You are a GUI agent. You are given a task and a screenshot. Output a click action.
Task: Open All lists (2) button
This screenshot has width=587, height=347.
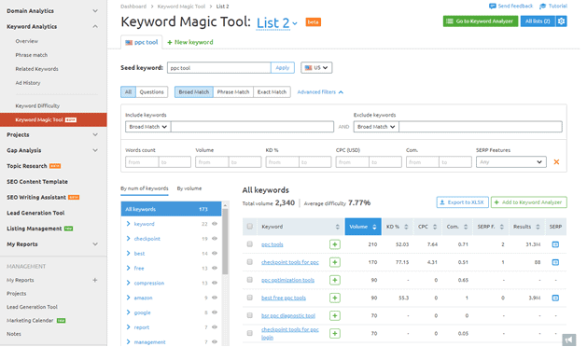point(538,21)
